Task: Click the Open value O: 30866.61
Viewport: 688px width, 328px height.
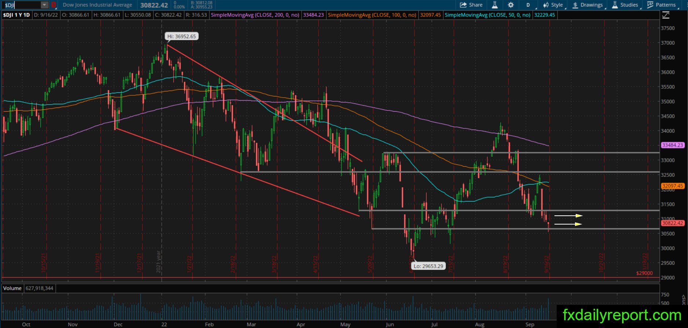Action: [x=76, y=15]
